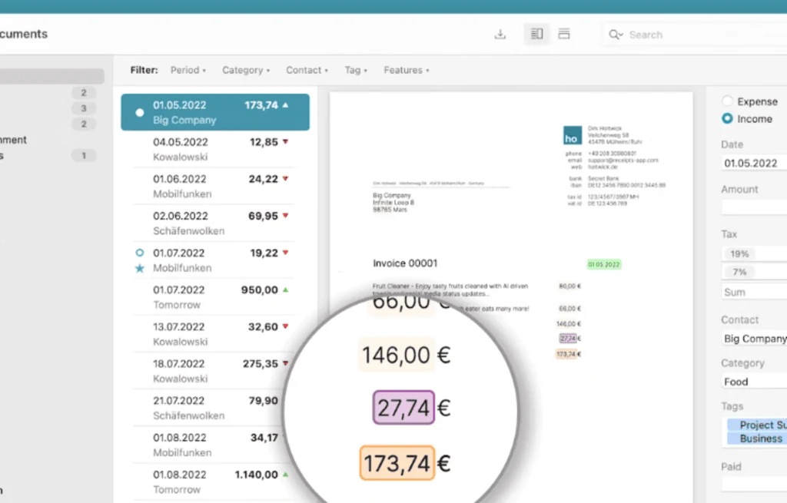Click the star icon on Mobilfunken 19,22 row
The image size is (787, 503).
click(x=140, y=268)
